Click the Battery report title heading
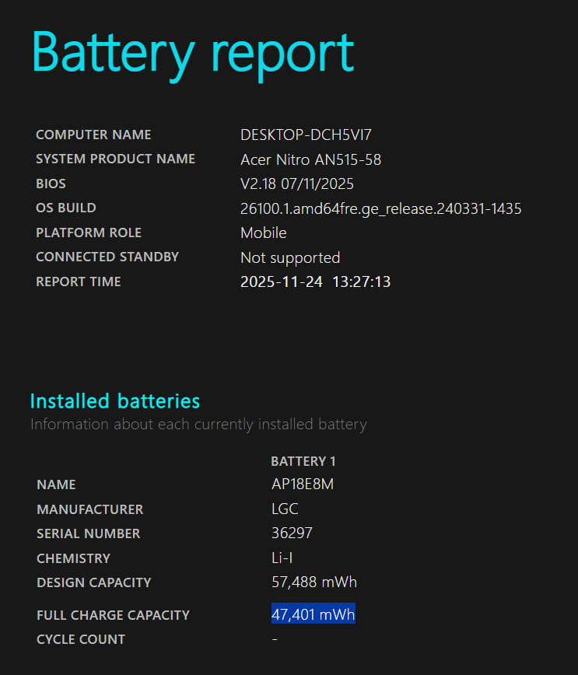This screenshot has height=675, width=578. 192,53
